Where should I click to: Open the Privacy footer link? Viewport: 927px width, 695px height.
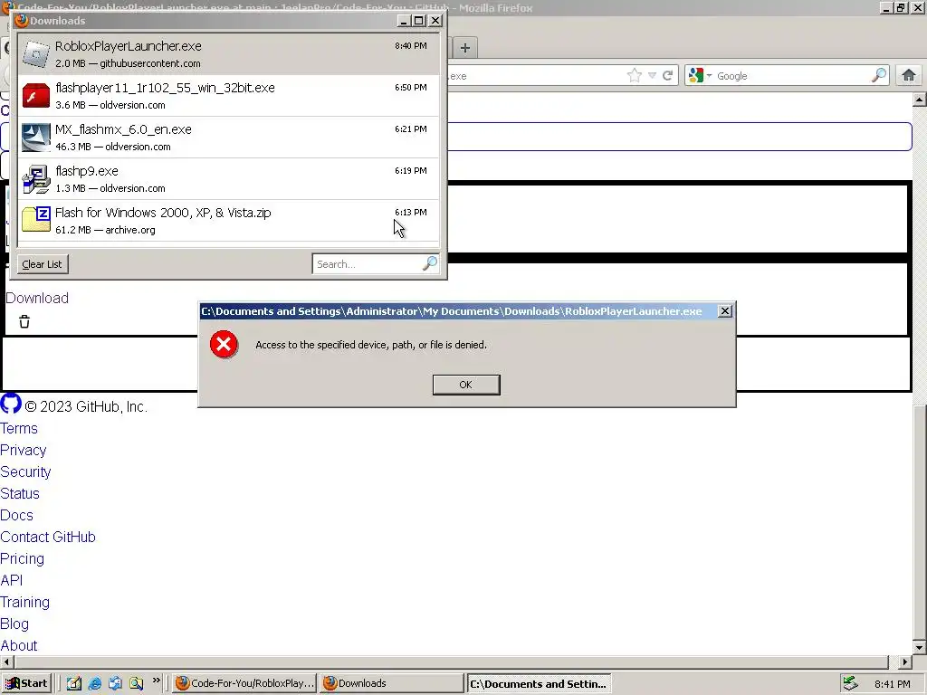[23, 451]
